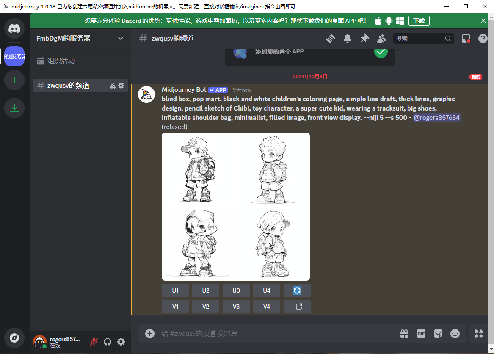Image resolution: width=494 pixels, height=354 pixels.
Task: Create variations of image three V3
Action: click(236, 307)
